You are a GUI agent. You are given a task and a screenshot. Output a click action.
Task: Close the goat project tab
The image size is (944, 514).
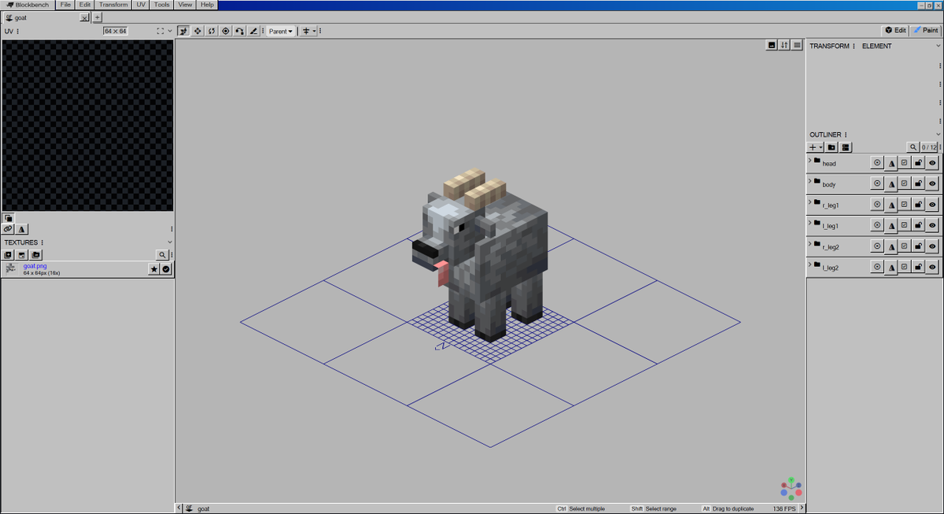pos(85,17)
